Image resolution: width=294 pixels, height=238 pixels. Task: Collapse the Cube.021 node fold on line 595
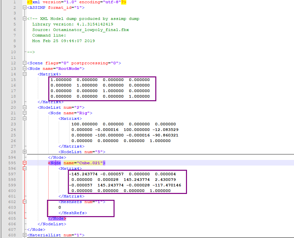click(x=24, y=163)
